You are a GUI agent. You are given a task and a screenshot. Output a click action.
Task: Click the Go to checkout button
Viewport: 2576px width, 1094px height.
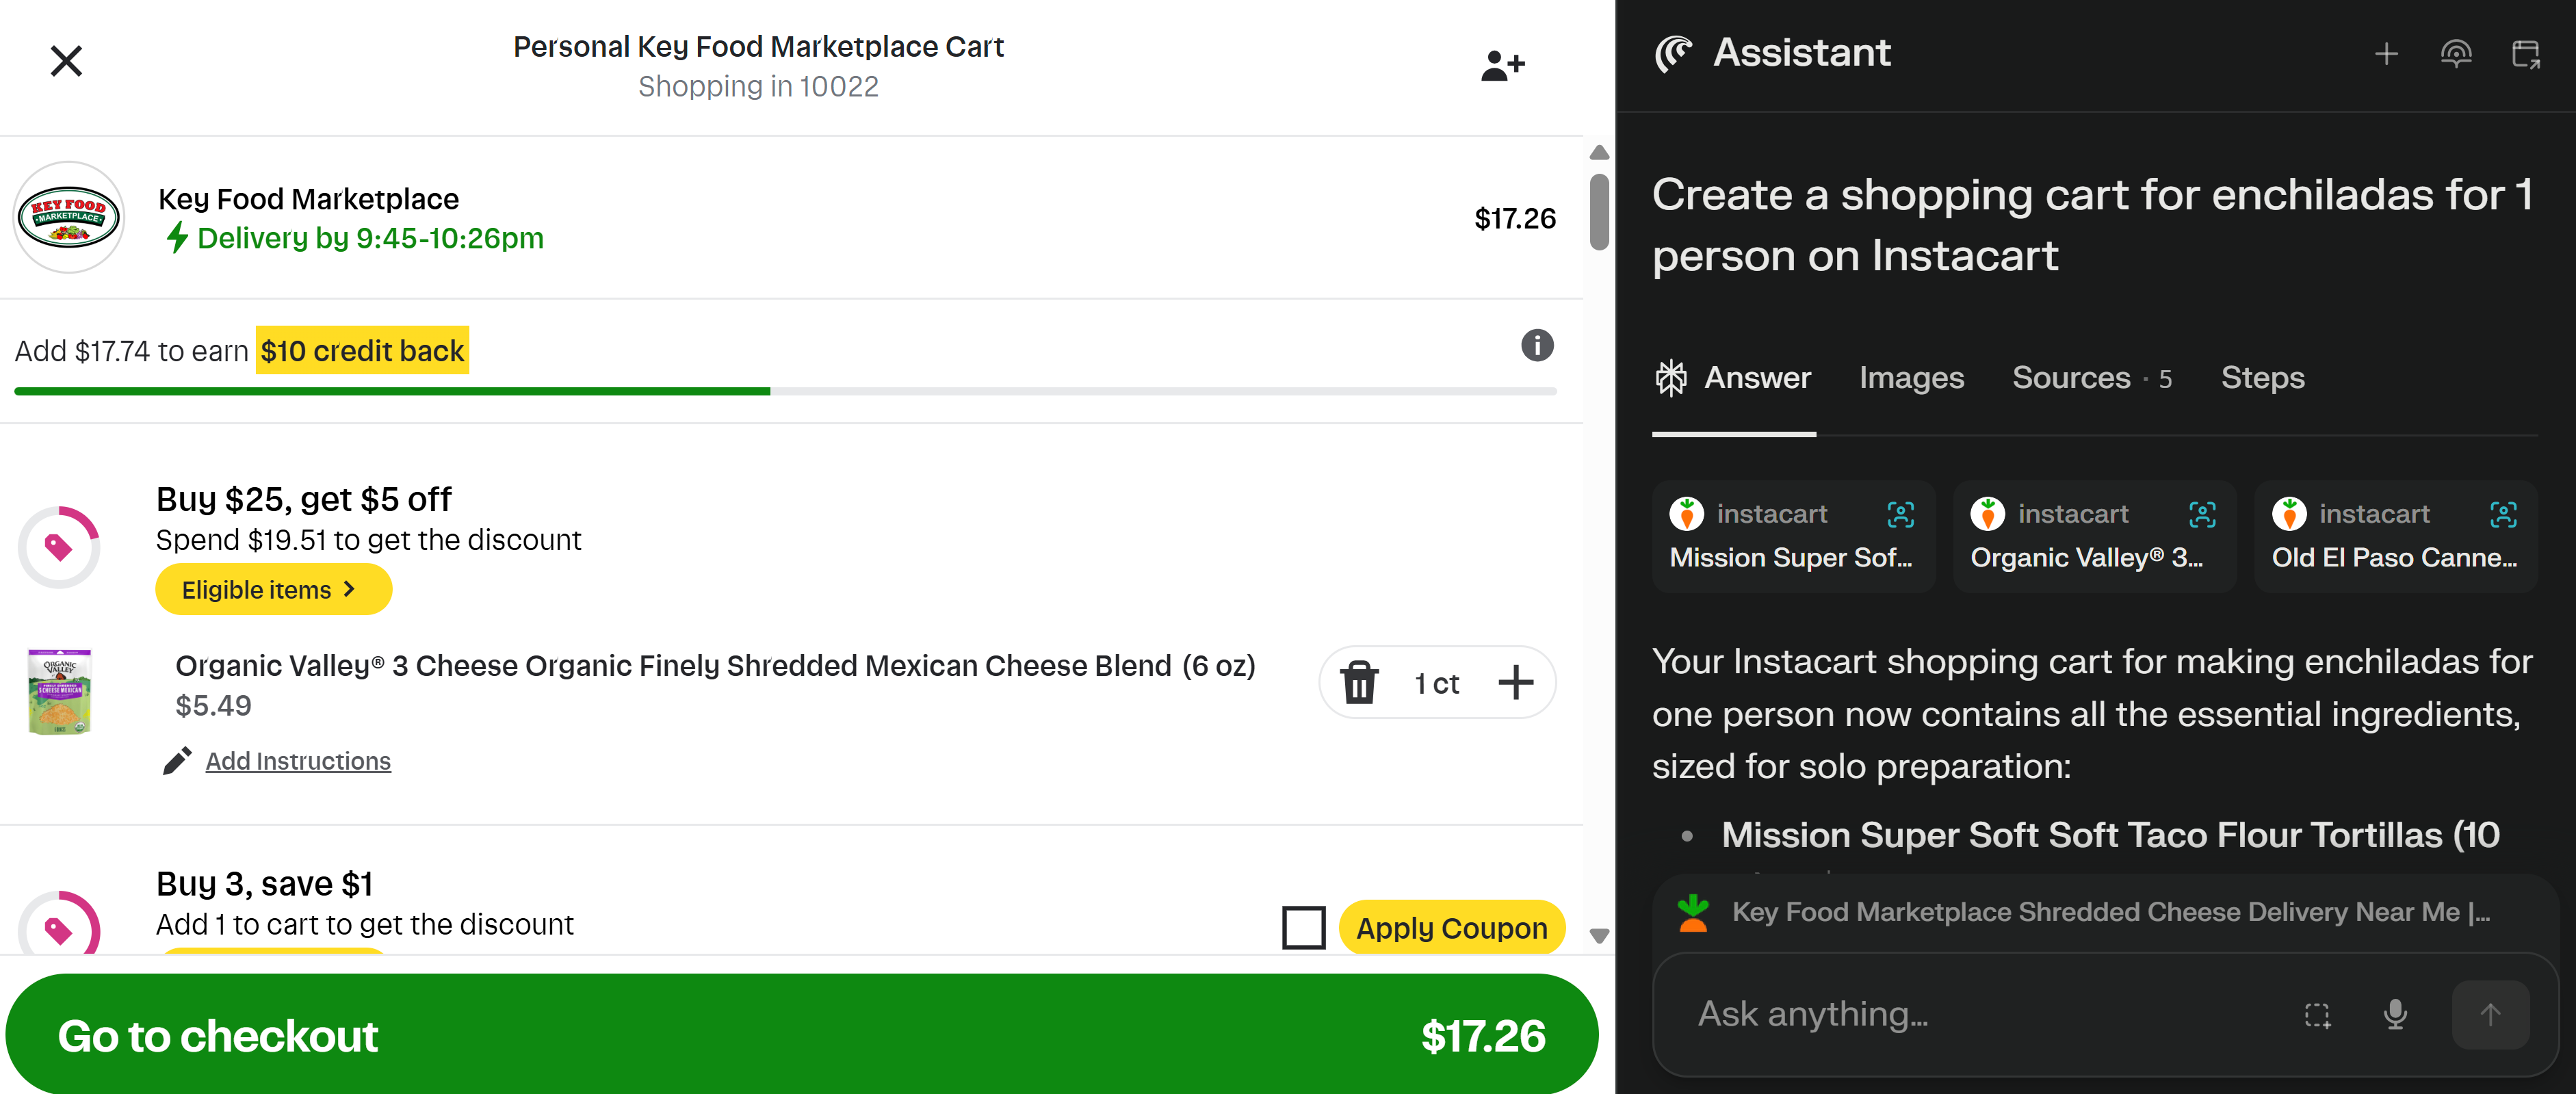801,1034
